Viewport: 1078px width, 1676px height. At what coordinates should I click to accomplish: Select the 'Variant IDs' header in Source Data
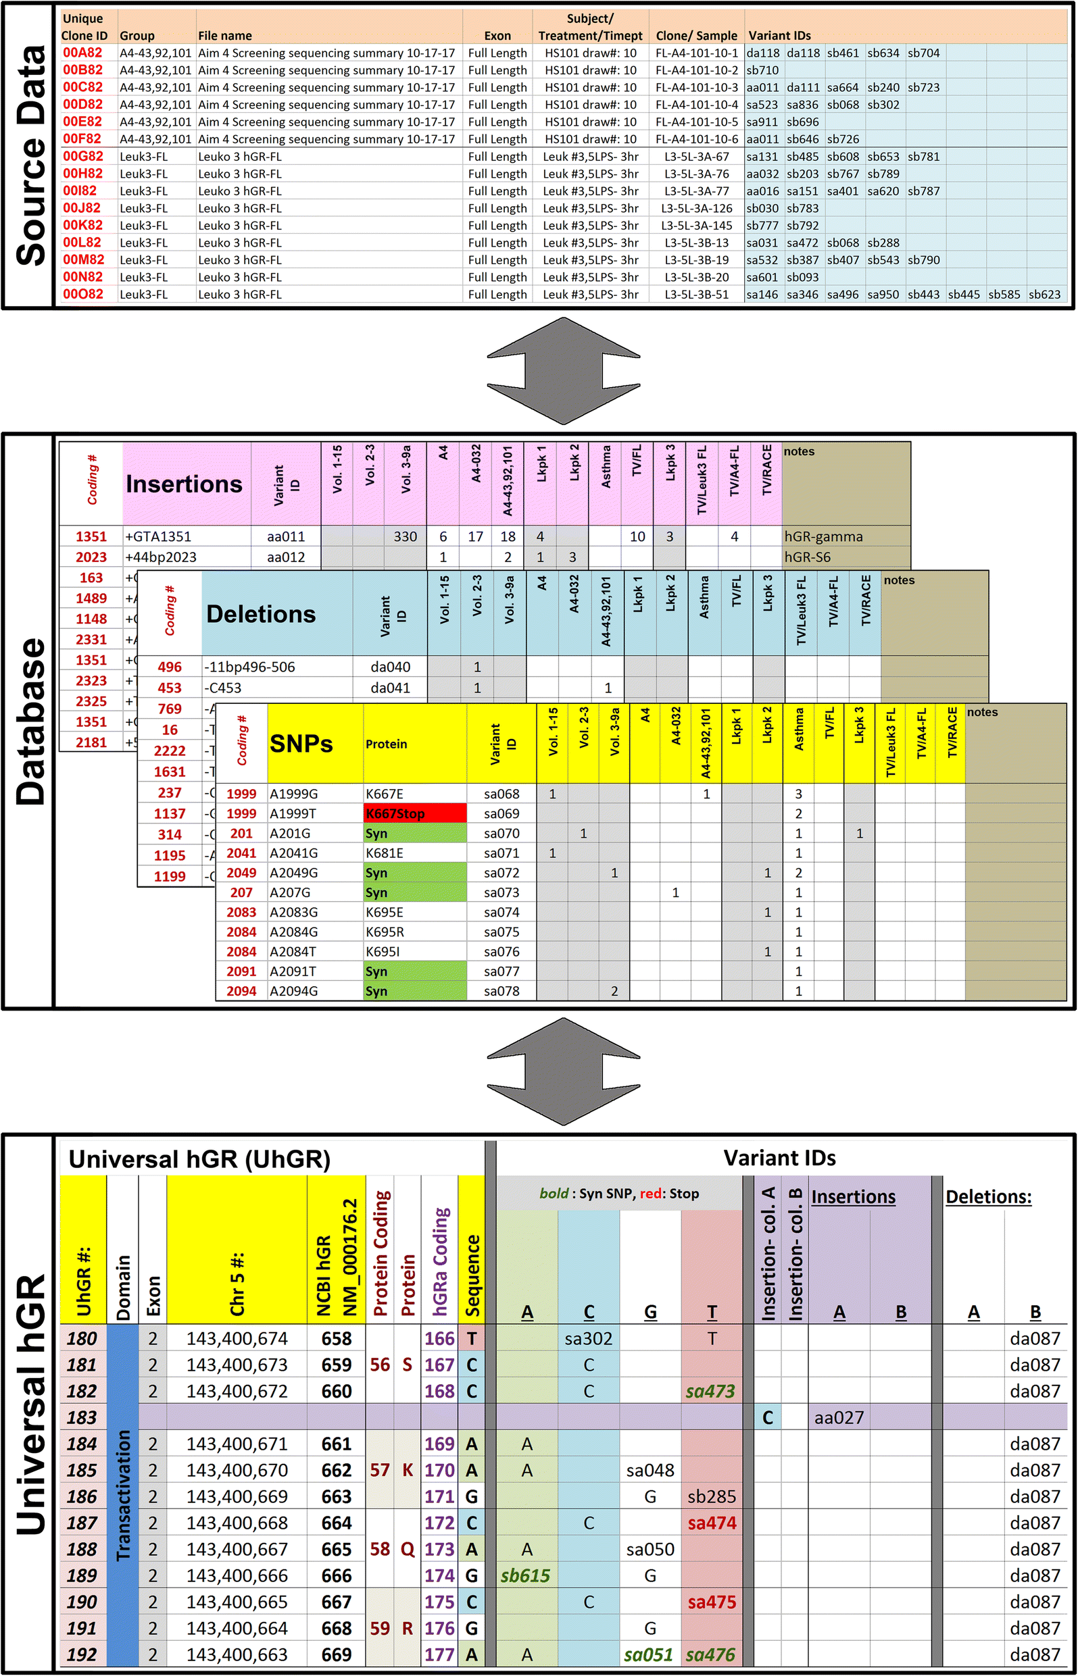click(x=780, y=36)
